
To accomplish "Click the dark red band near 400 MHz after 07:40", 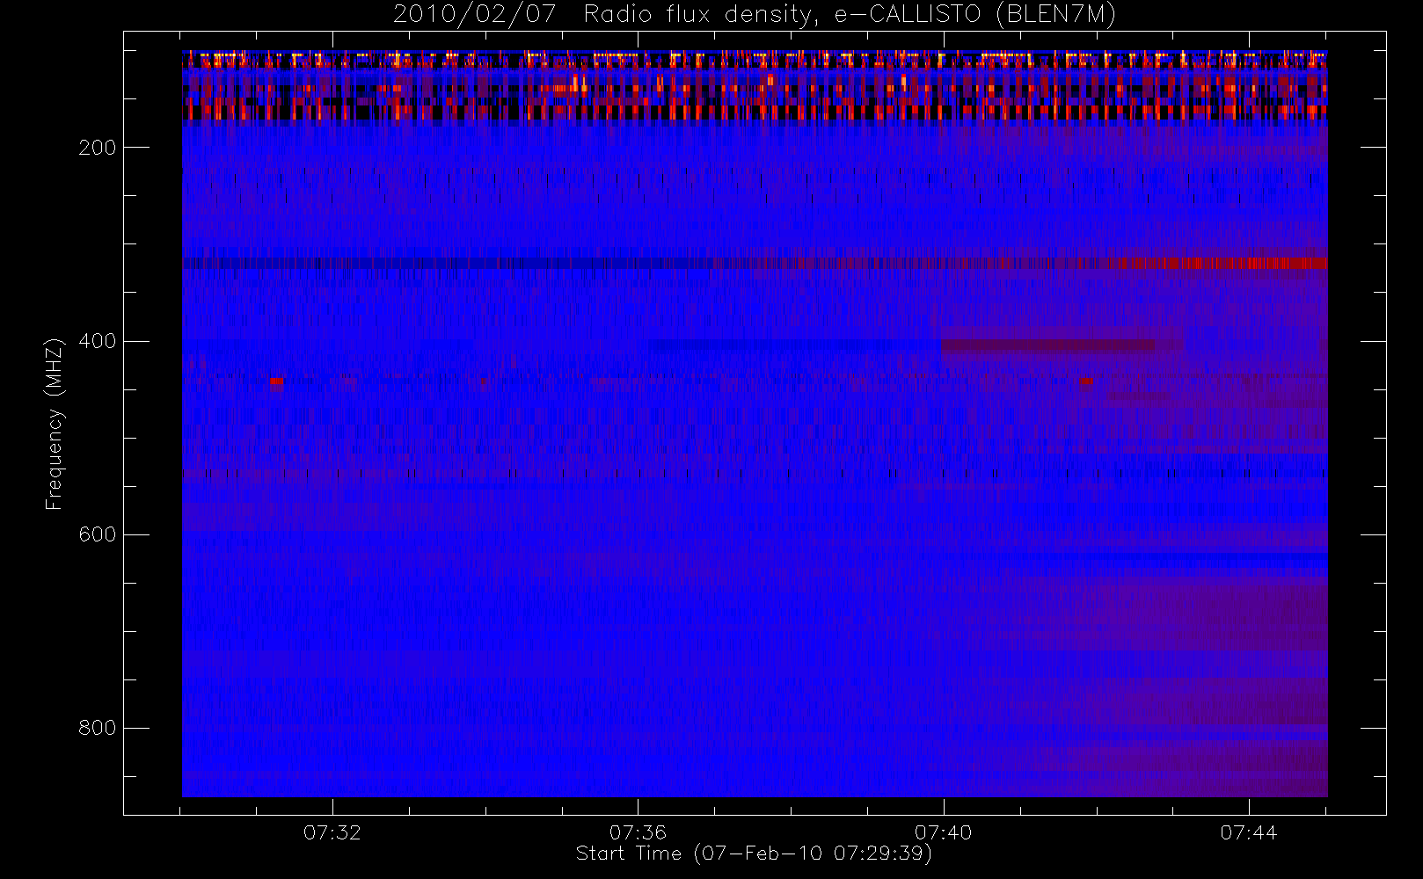I will click(x=1048, y=345).
